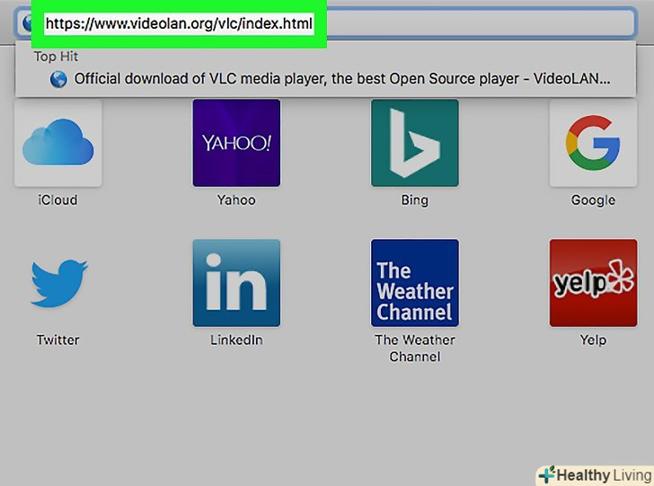The image size is (654, 486).
Task: Open the LinkedIn 'in' favorite tile
Action: (x=236, y=282)
